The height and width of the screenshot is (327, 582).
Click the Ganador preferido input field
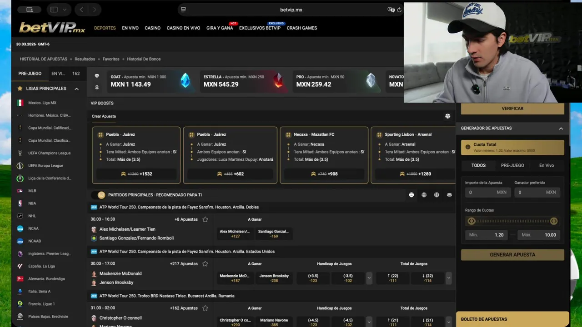pos(537,192)
